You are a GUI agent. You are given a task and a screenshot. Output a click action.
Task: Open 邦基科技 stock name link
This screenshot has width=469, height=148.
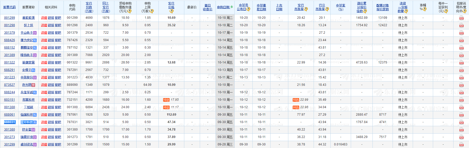coord(28,100)
